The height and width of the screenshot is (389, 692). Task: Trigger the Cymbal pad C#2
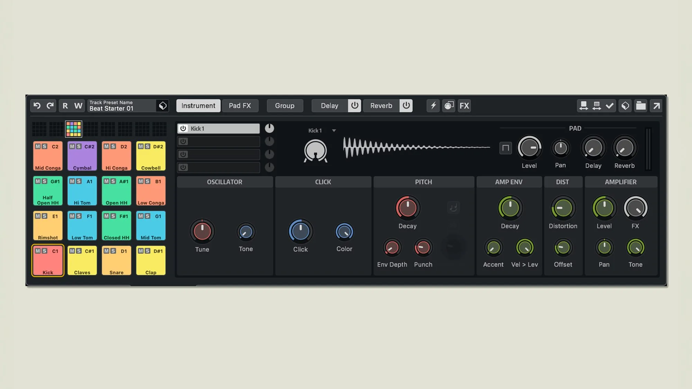[x=82, y=156]
